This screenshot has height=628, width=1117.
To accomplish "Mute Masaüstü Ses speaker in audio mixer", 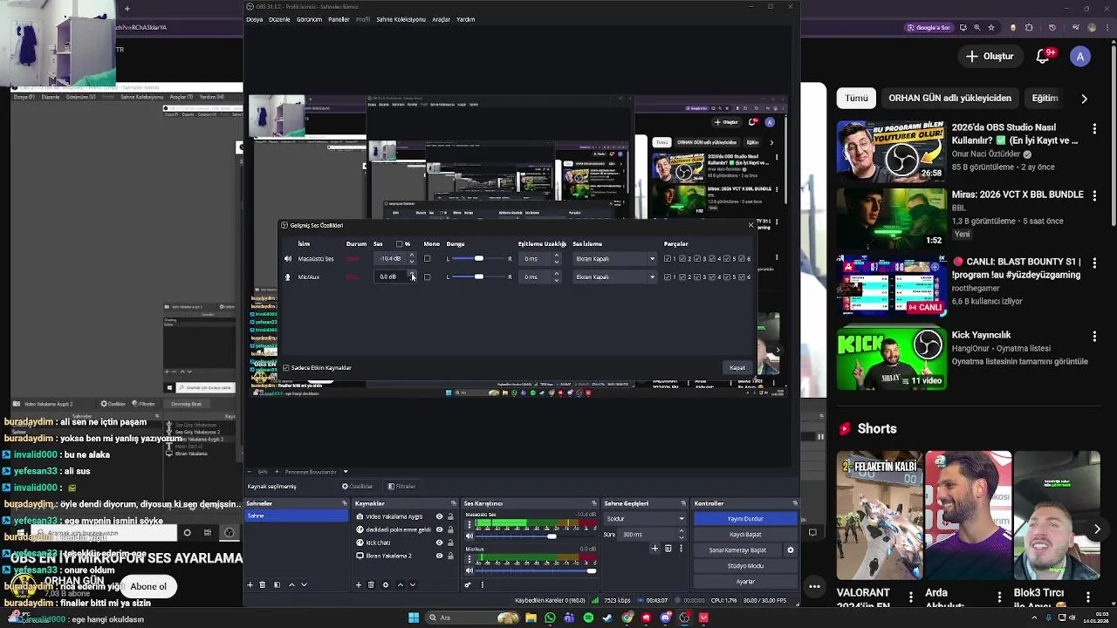I will coord(469,536).
